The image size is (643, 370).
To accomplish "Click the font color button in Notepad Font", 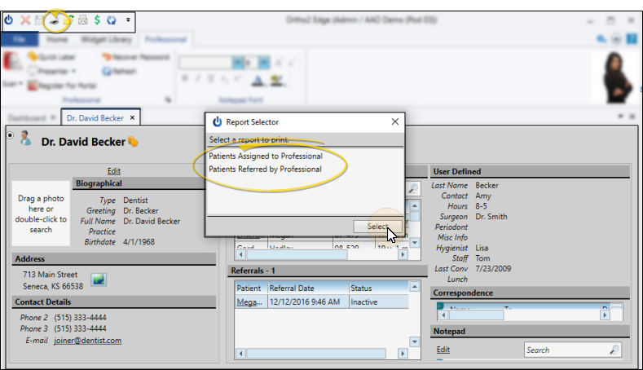I will point(258,79).
